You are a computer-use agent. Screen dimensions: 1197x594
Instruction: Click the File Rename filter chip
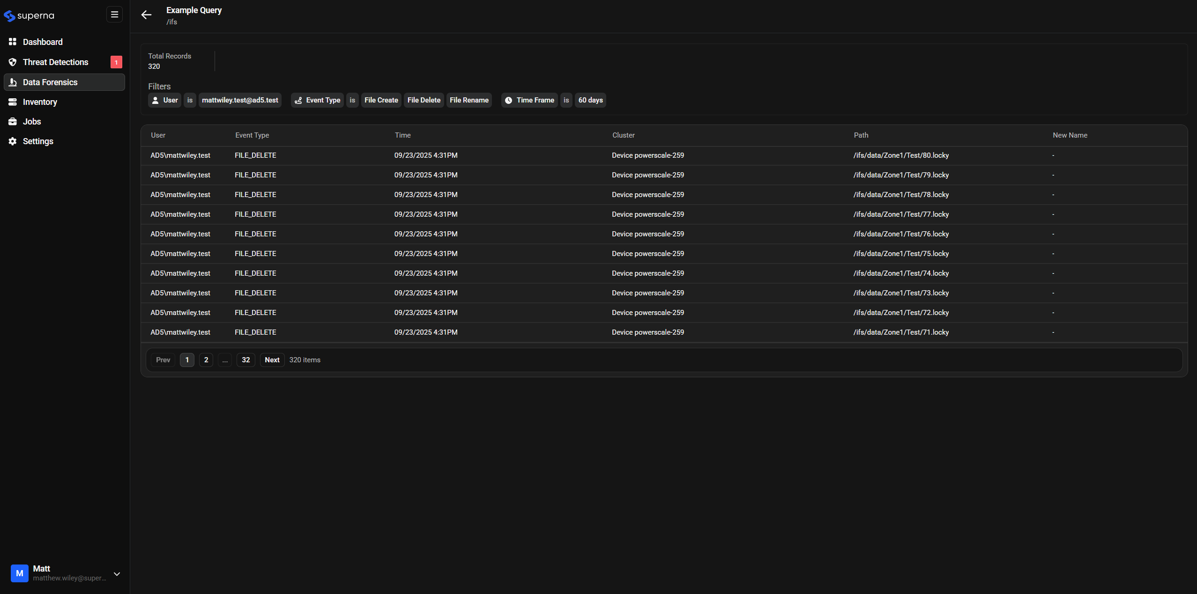tap(469, 100)
